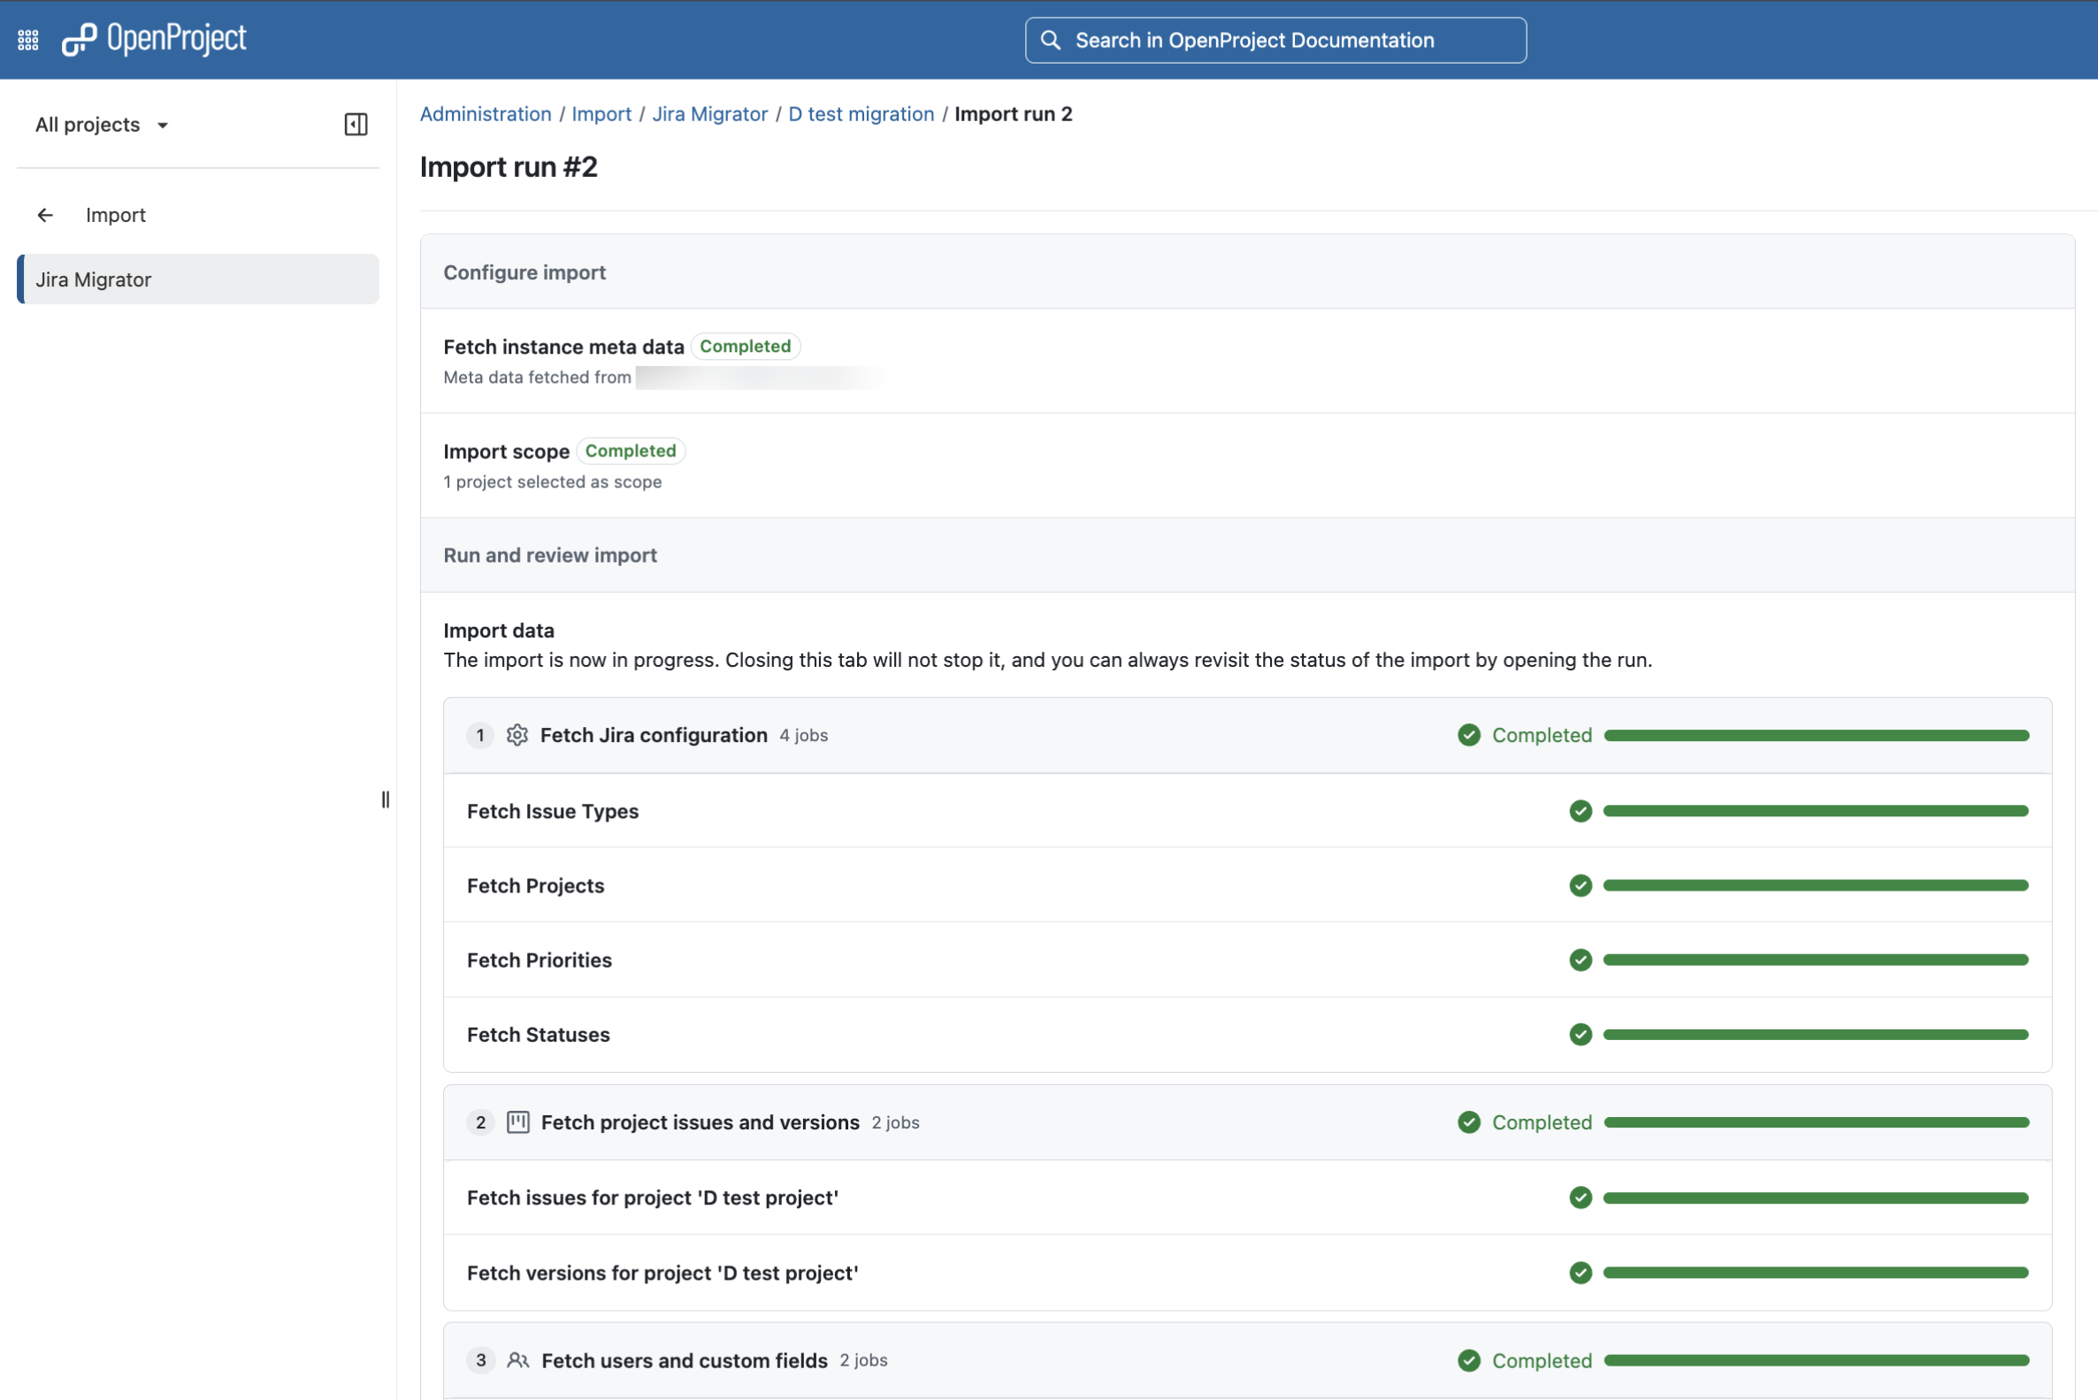Click progress bar in Fetch Statuses row
This screenshot has width=2098, height=1400.
click(1816, 1035)
